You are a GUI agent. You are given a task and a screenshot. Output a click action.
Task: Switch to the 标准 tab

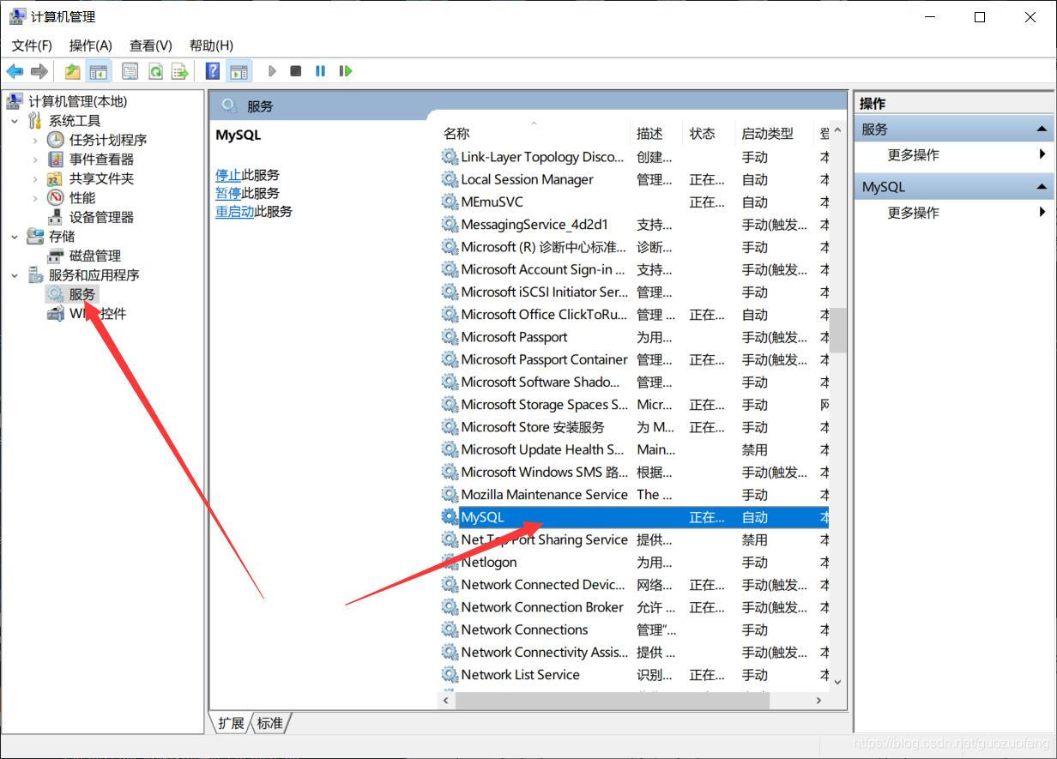269,723
